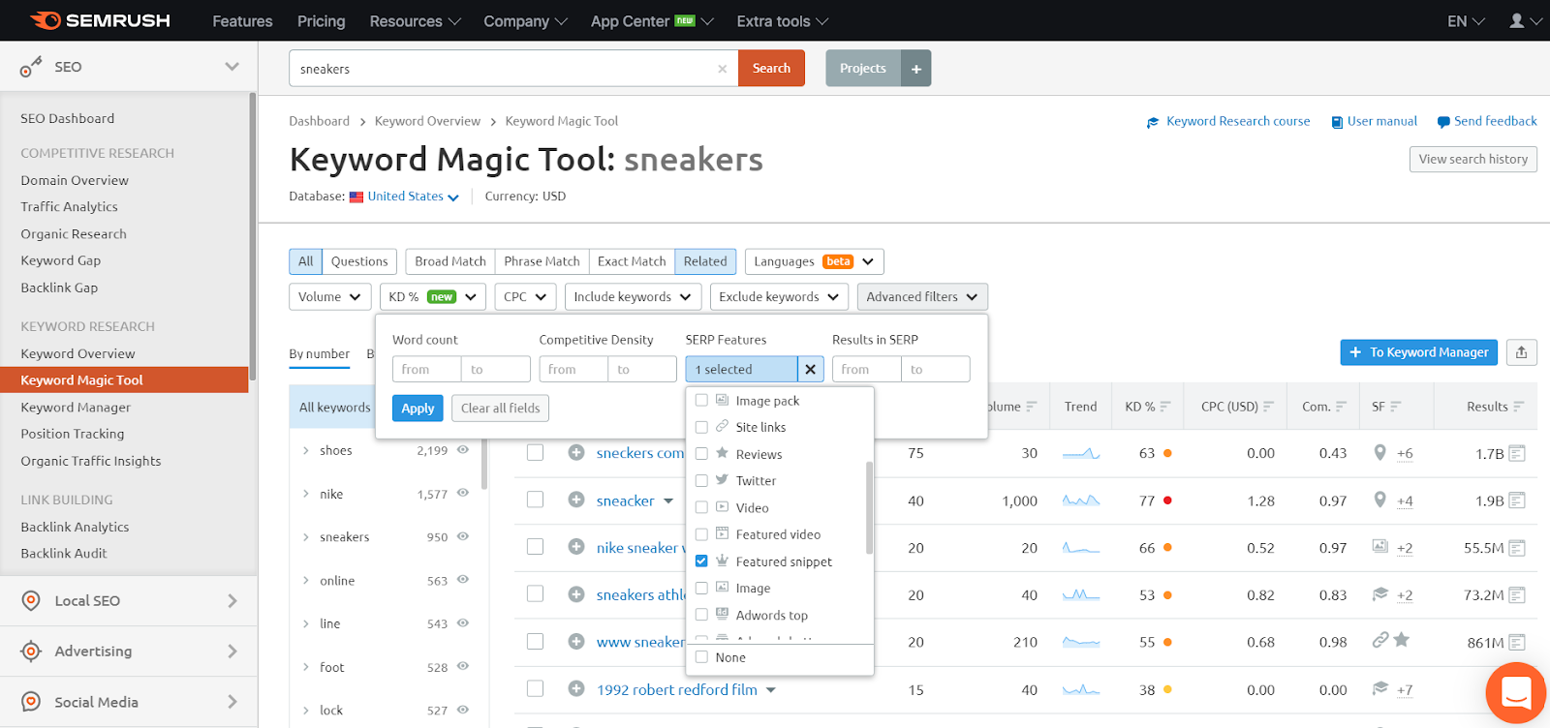The image size is (1550, 728).
Task: Open the Languages beta dropdown
Action: [x=814, y=261]
